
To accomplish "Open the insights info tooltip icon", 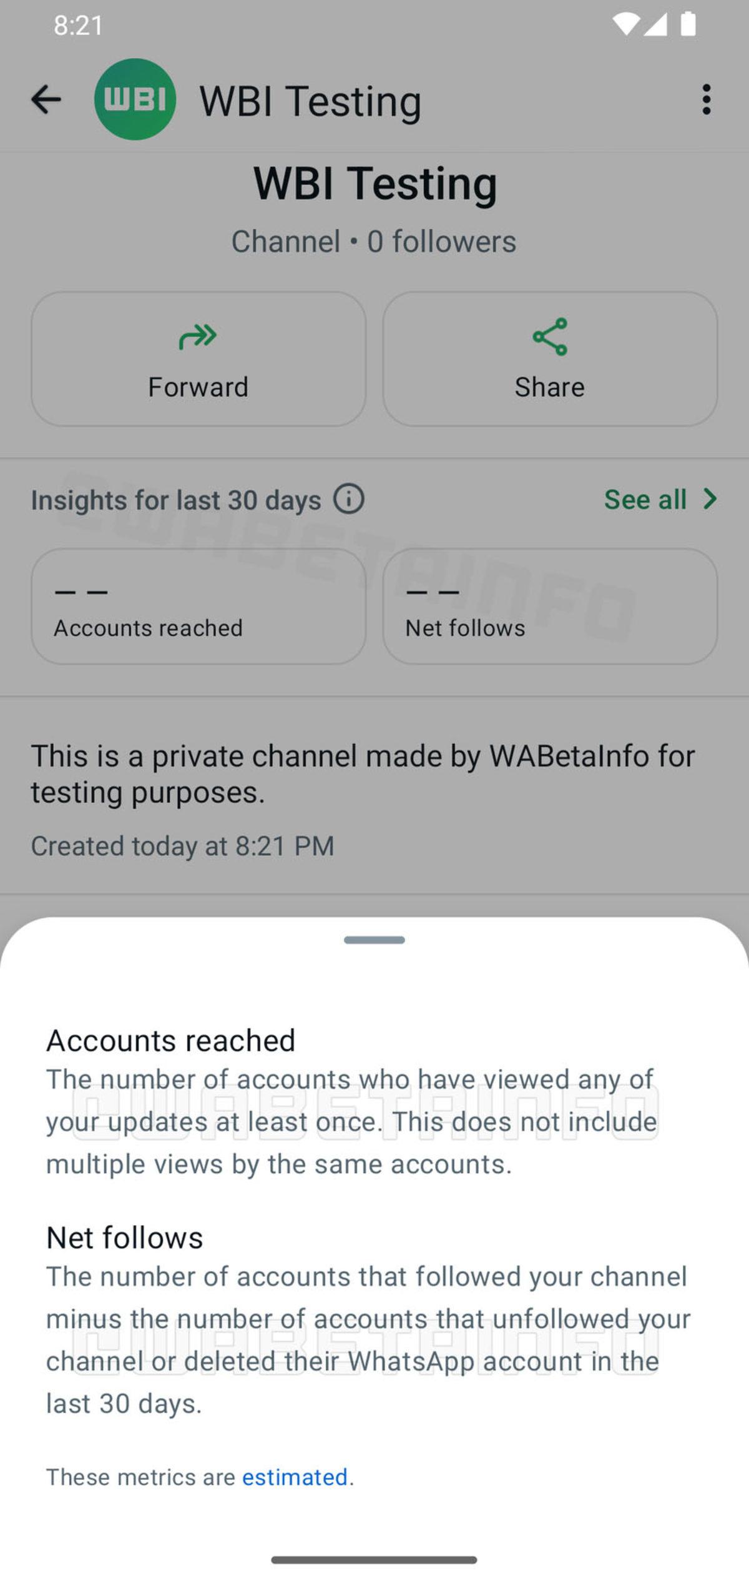I will point(348,499).
